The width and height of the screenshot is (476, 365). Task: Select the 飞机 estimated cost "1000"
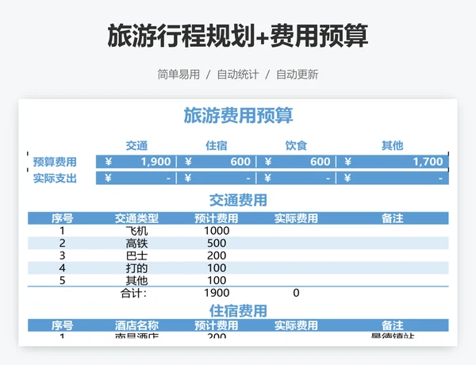coord(217,231)
